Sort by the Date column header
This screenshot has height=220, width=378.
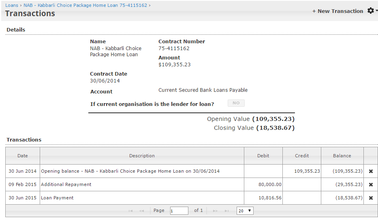click(x=23, y=156)
